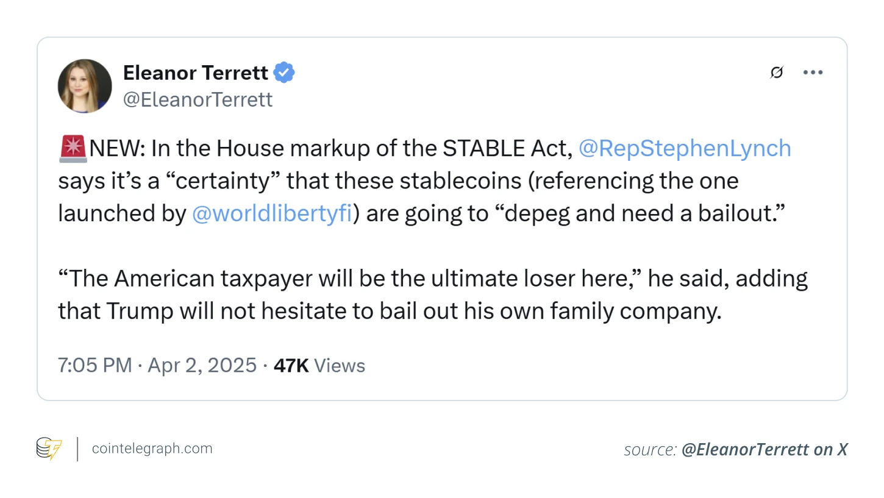The width and height of the screenshot is (884, 498).
Task: Click the red siren emoji
Action: click(x=73, y=149)
